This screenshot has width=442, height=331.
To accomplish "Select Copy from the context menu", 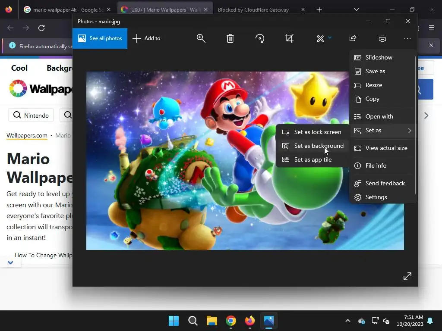I will pyautogui.click(x=382, y=99).
